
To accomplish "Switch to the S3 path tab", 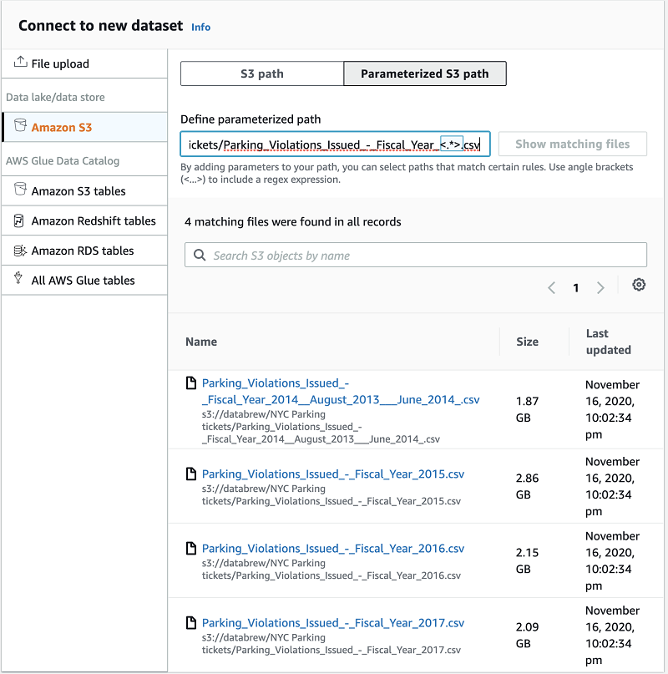I will coord(262,73).
